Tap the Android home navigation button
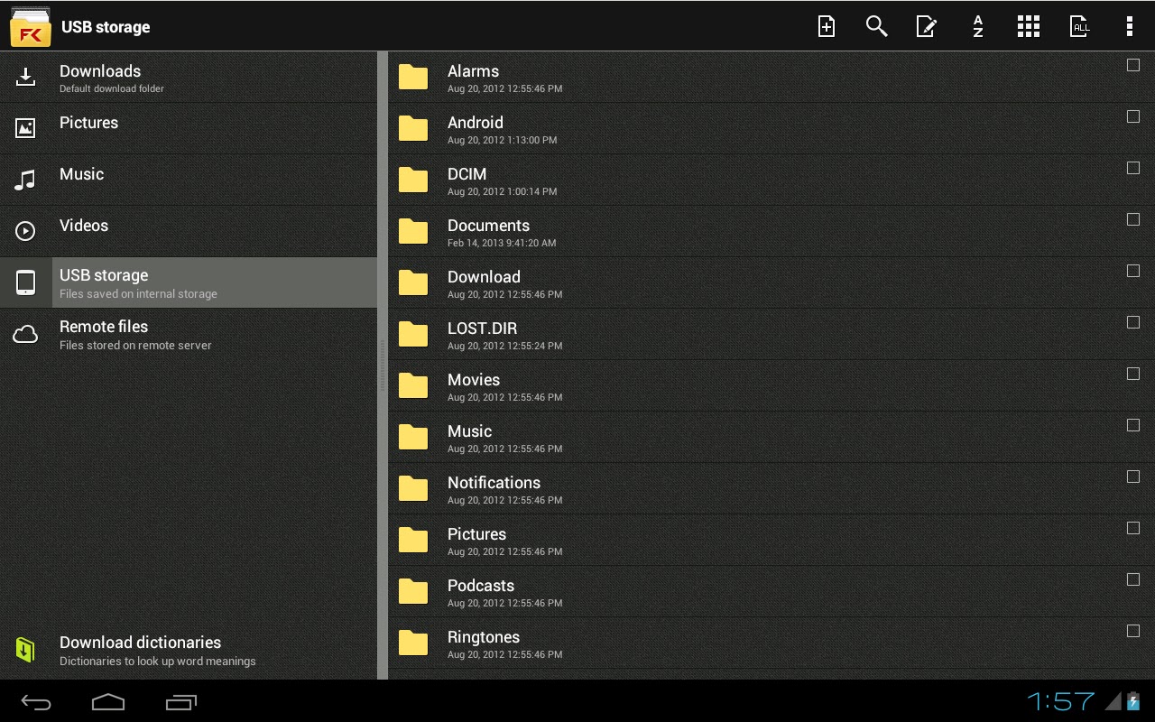The image size is (1155, 722). (108, 701)
